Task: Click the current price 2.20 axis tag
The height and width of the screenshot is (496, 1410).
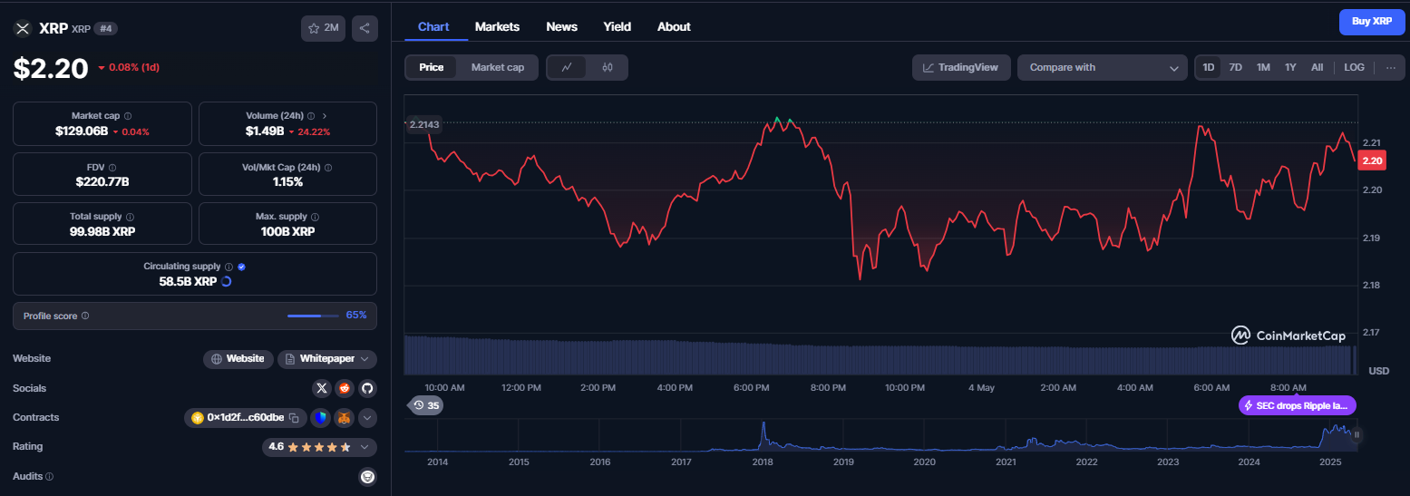Action: [1373, 160]
